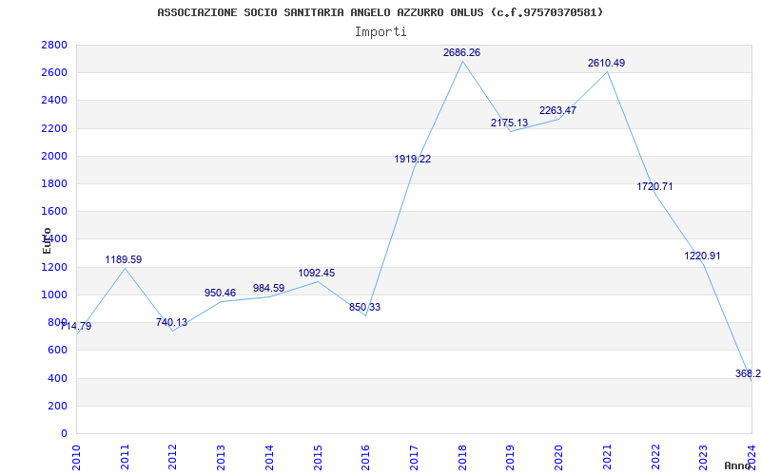Click the y-axis tick 1600
The width and height of the screenshot is (761, 475).
54,211
